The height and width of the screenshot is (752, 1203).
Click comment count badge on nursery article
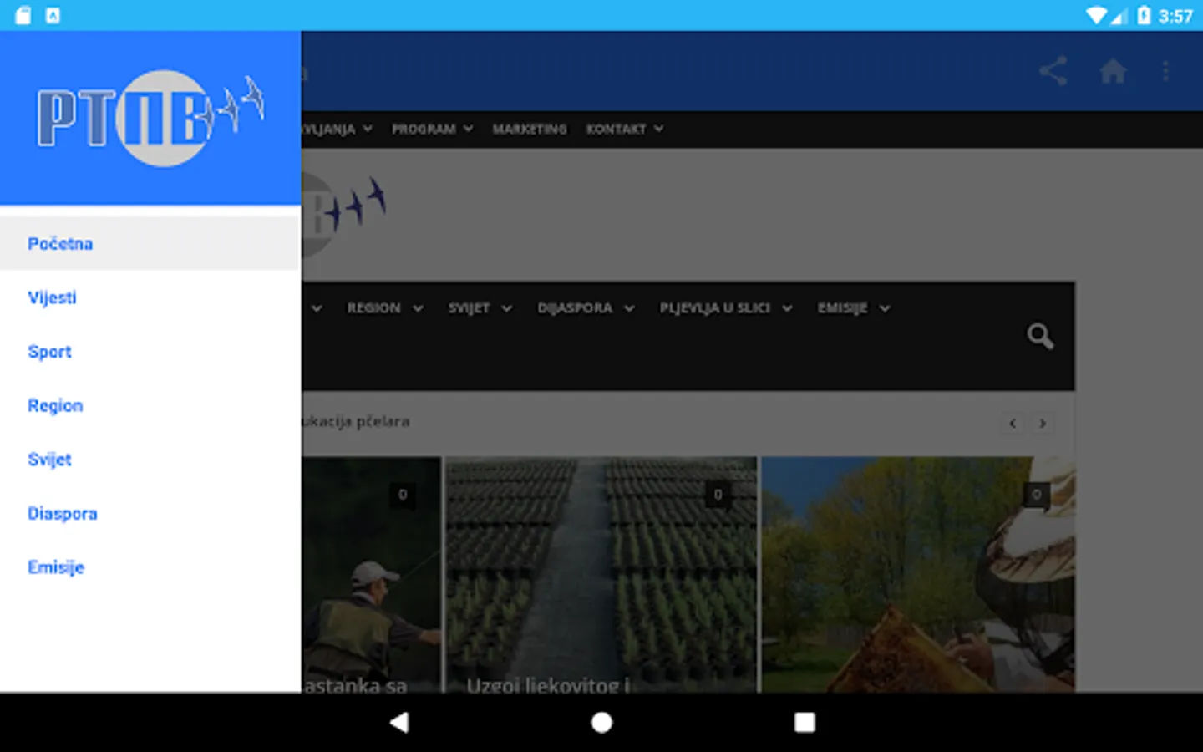click(x=718, y=495)
